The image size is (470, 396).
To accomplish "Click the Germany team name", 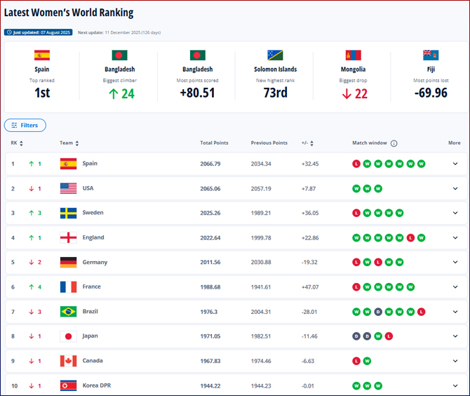I will pyautogui.click(x=95, y=262).
